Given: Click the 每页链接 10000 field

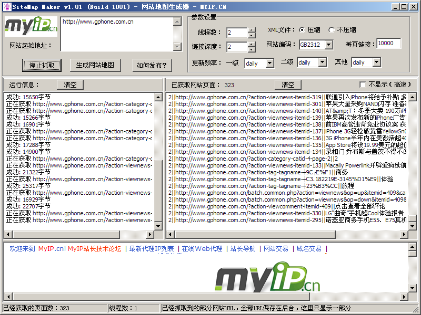Looking at the screenshot, I should tap(389, 44).
